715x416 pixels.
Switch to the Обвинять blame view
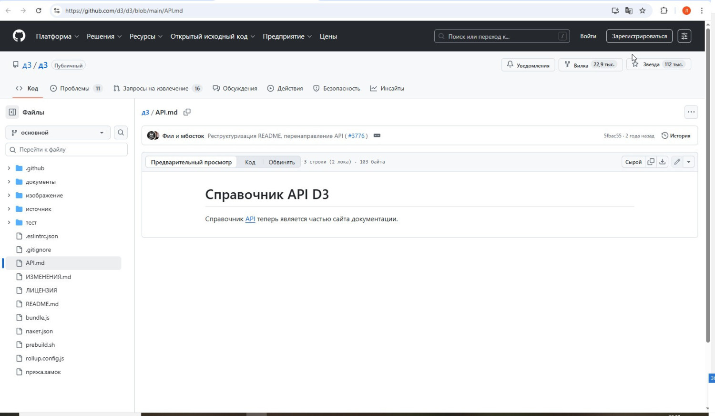[x=281, y=162]
